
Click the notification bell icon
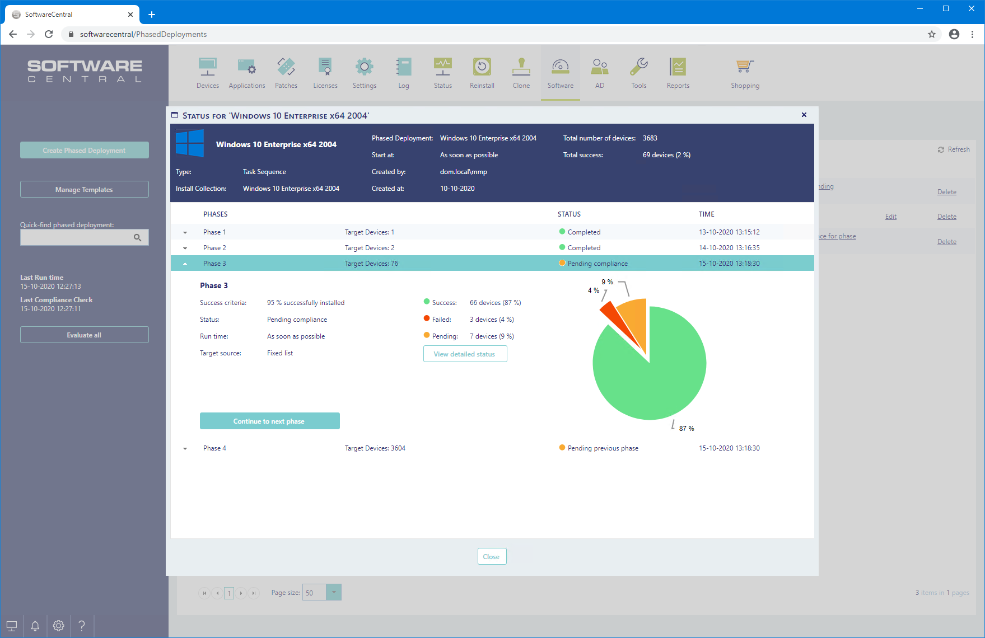[x=35, y=626]
